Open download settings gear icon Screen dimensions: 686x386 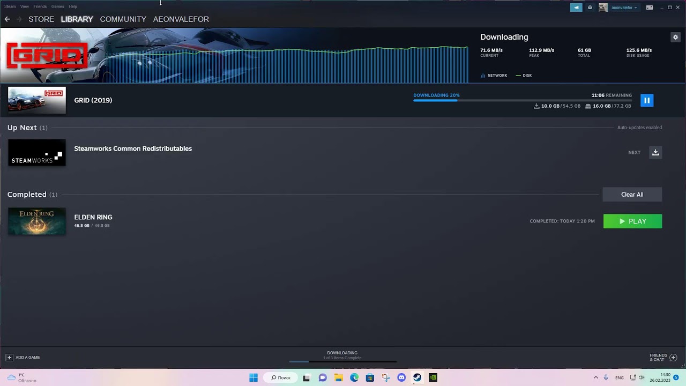(675, 37)
